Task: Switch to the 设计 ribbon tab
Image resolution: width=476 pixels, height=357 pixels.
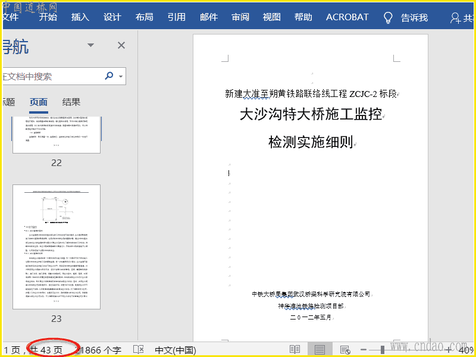Action: [x=112, y=17]
